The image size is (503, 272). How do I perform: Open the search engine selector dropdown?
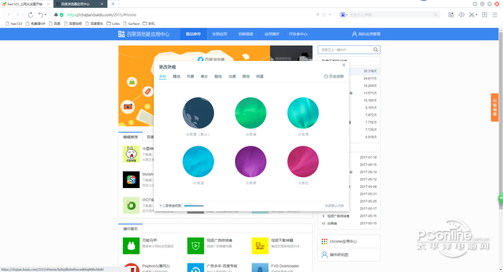344,15
